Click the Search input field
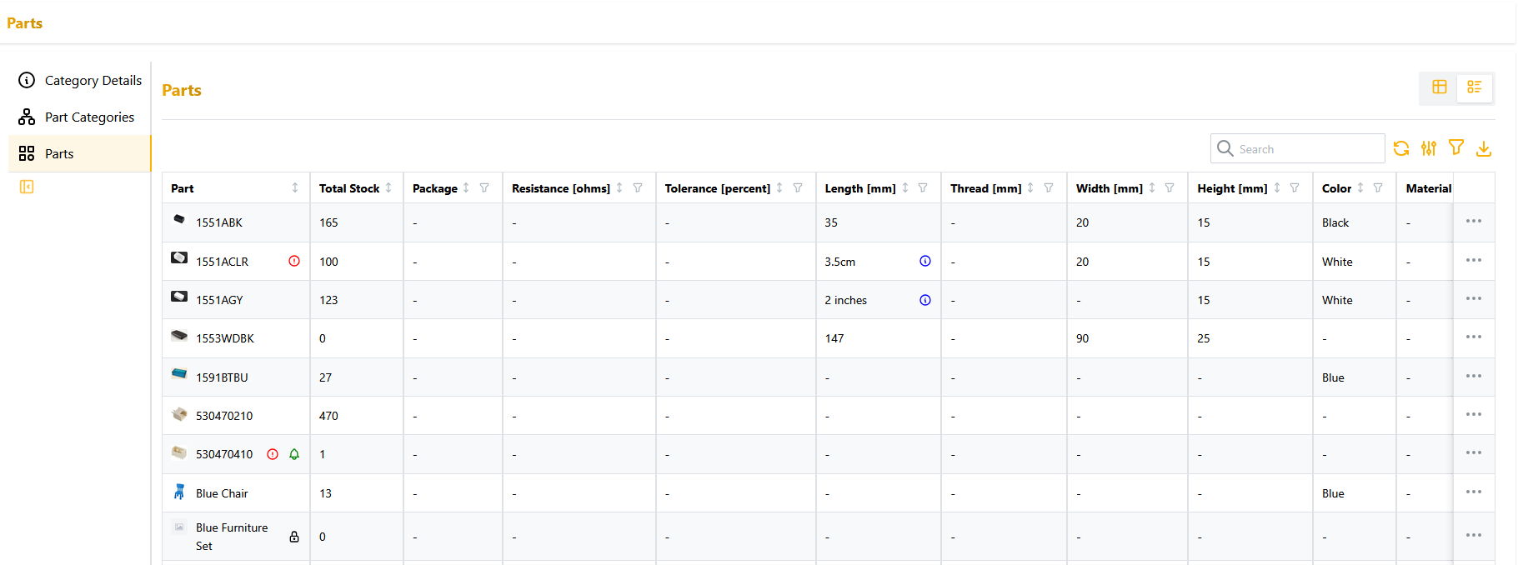This screenshot has width=1518, height=565. tap(1298, 148)
